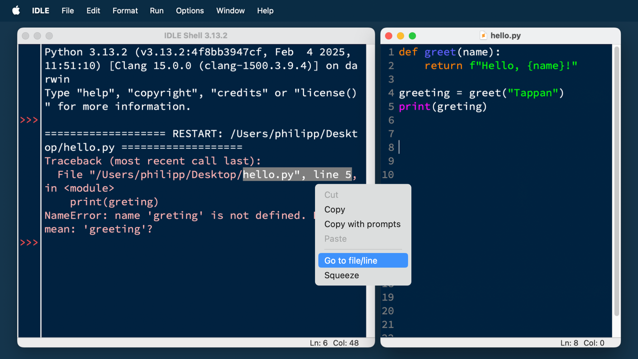This screenshot has width=638, height=359.
Task: Open the Window menu
Action: point(230,11)
